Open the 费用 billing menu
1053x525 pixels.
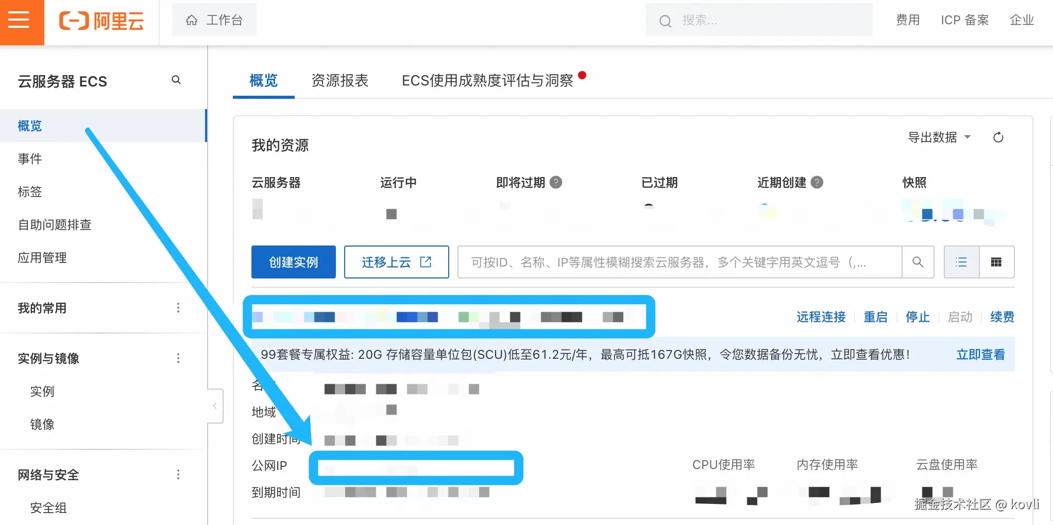pyautogui.click(x=908, y=20)
